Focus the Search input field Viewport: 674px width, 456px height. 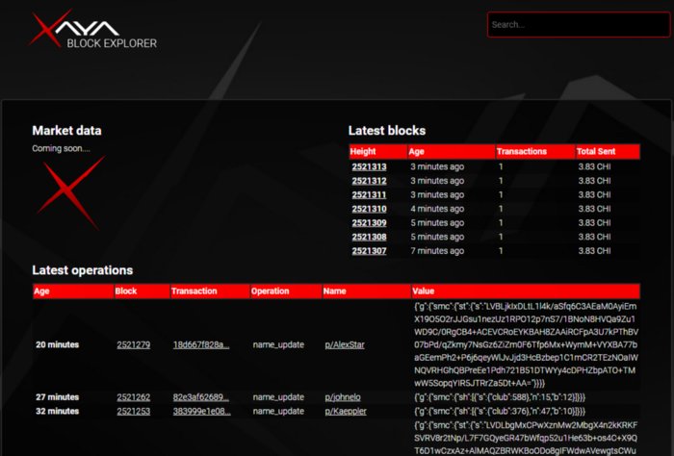pyautogui.click(x=578, y=25)
